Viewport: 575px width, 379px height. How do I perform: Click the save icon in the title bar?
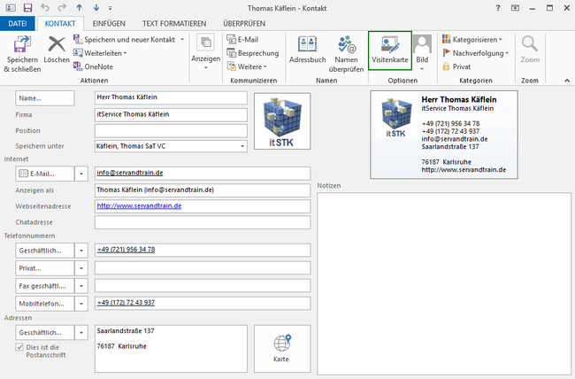[x=27, y=8]
